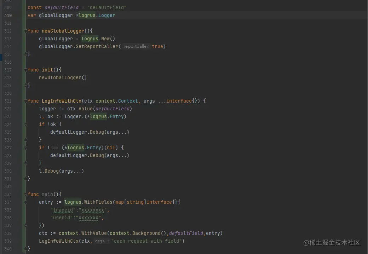Click logrus in logrus.New() call
The image size is (368, 254).
coord(90,39)
